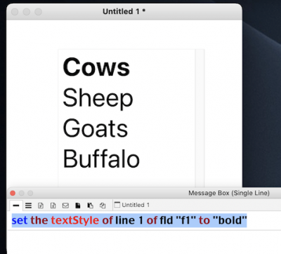Show Back Scripts pane icon
Screen dimensions: 281x254
point(90,206)
